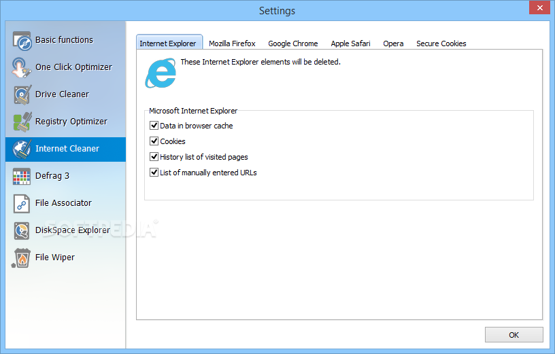Switch to the Mozilla Firefox tab

[232, 43]
